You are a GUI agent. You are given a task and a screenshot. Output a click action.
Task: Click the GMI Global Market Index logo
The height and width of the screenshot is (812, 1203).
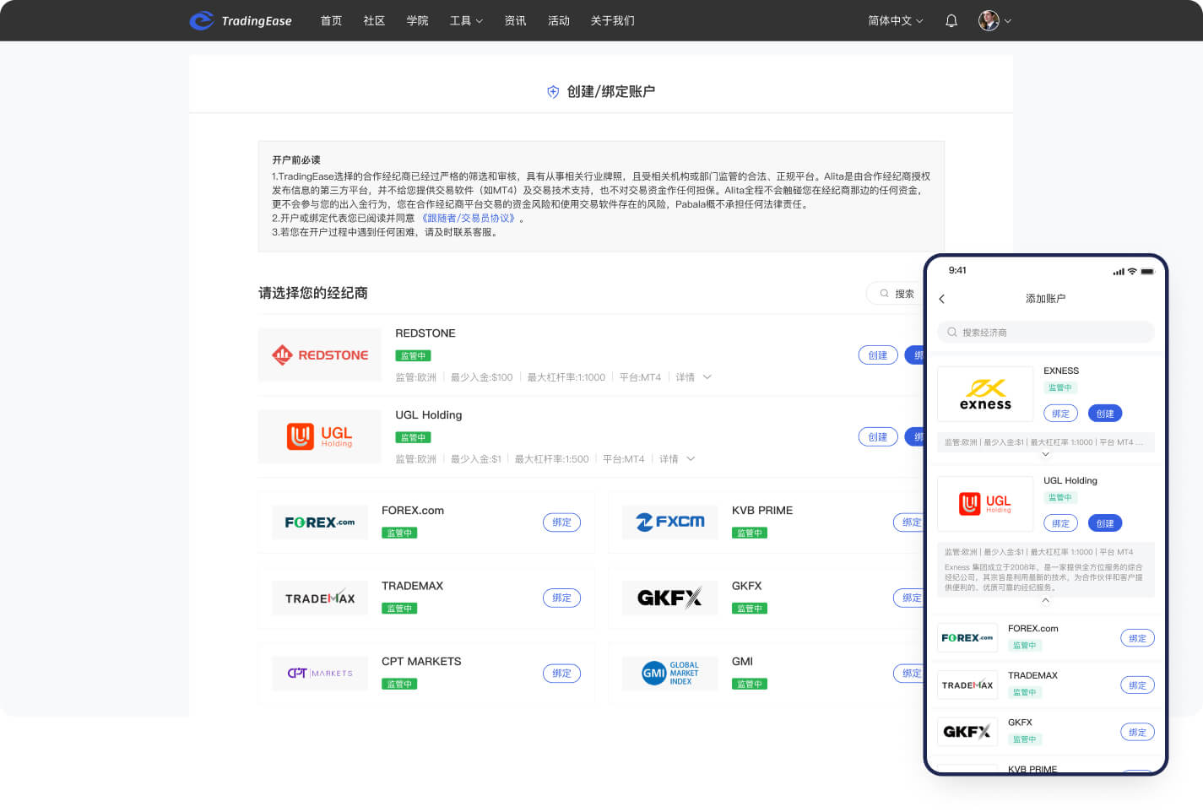tap(669, 674)
